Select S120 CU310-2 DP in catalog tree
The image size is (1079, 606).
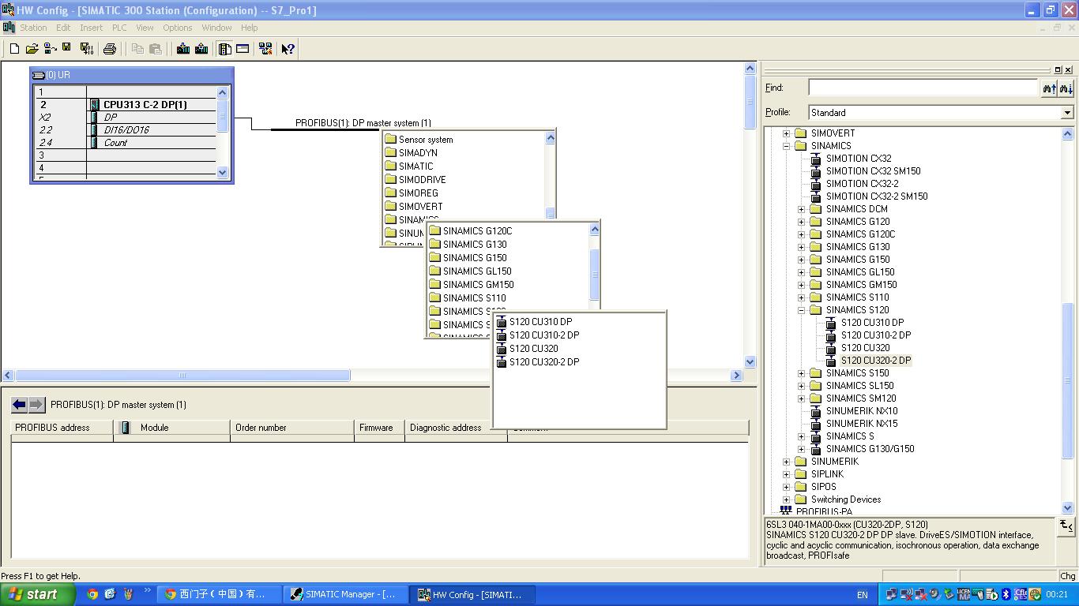(875, 335)
